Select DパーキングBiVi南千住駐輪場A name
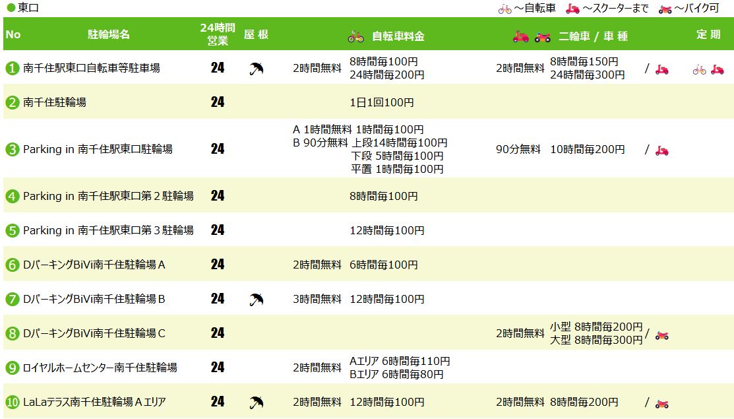Viewport: 734px width, 419px height. pyautogui.click(x=94, y=265)
